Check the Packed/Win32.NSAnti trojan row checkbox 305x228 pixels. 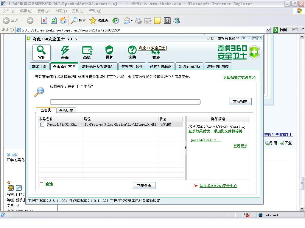tap(42, 125)
